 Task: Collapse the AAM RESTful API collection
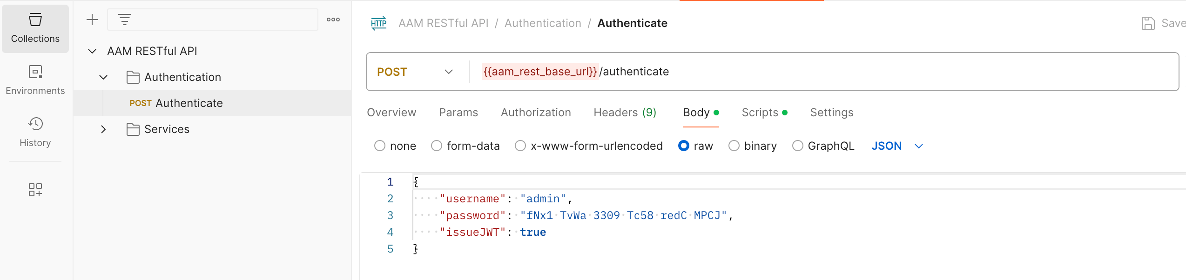92,51
